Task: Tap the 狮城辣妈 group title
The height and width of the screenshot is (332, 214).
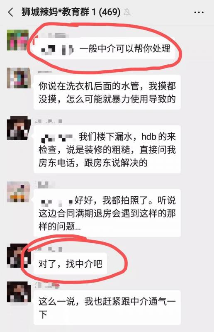Action: point(71,12)
